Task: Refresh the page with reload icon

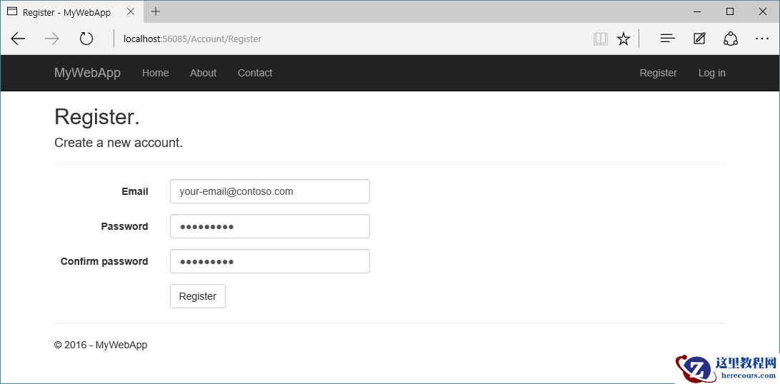Action: coord(86,39)
